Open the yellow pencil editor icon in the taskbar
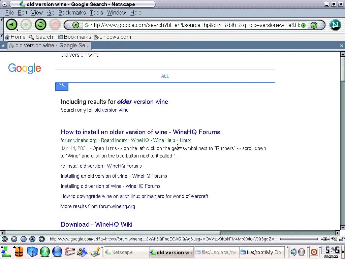 [95, 252]
